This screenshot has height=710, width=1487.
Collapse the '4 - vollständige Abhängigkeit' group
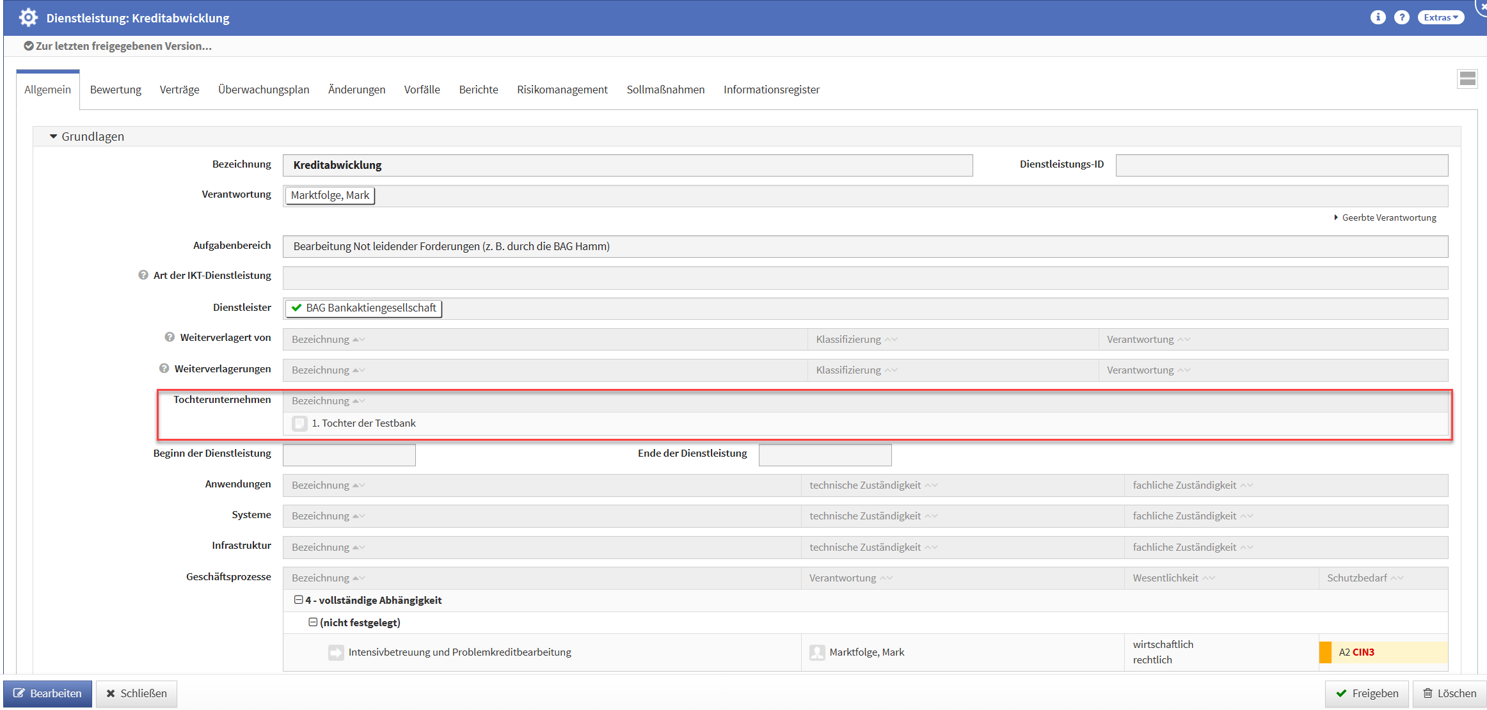click(x=298, y=600)
